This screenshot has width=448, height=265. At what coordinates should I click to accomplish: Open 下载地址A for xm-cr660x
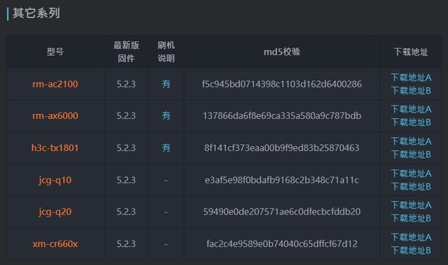tap(411, 237)
